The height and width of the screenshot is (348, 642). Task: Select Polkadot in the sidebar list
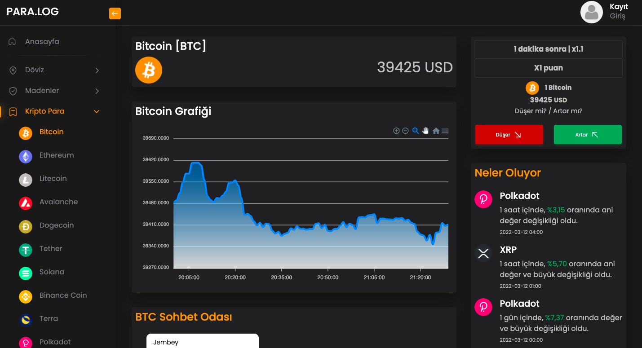point(55,342)
